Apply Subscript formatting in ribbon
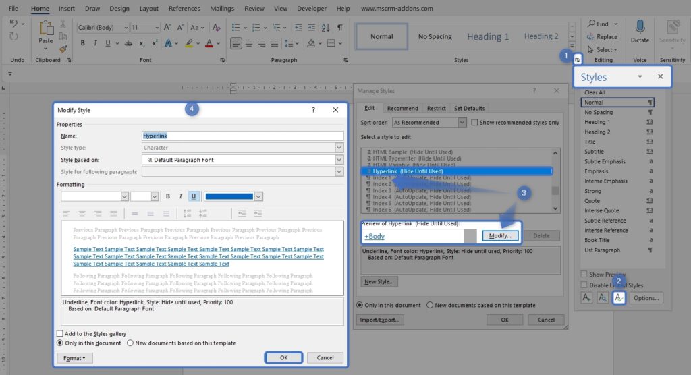 tap(142, 43)
